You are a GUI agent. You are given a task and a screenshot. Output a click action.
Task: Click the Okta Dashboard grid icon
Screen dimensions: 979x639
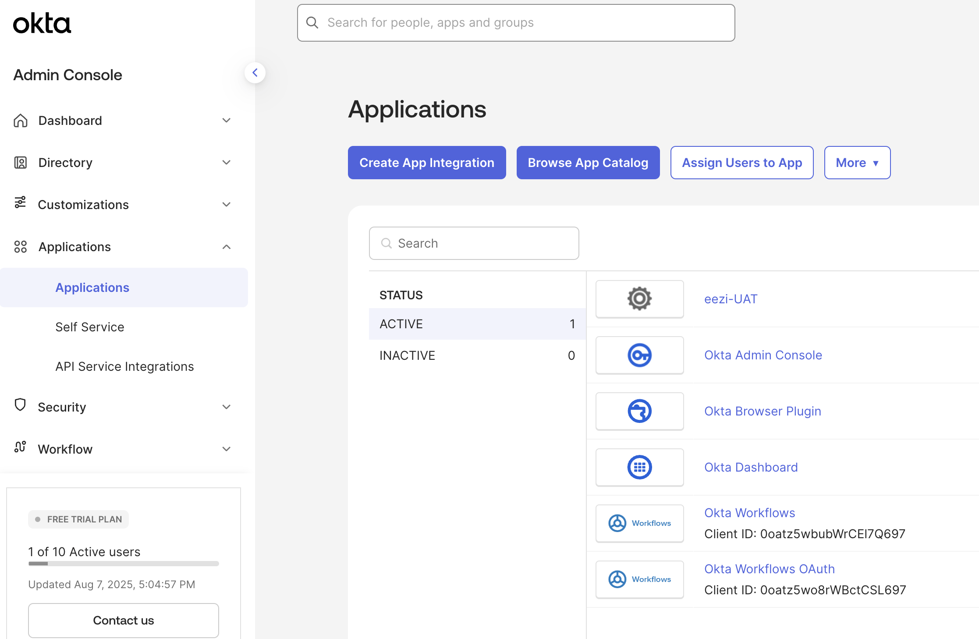click(639, 467)
